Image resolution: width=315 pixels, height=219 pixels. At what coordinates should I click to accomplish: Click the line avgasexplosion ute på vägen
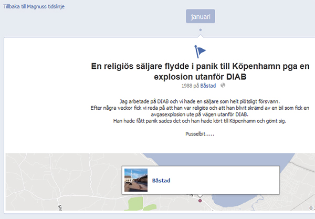tap(199, 114)
